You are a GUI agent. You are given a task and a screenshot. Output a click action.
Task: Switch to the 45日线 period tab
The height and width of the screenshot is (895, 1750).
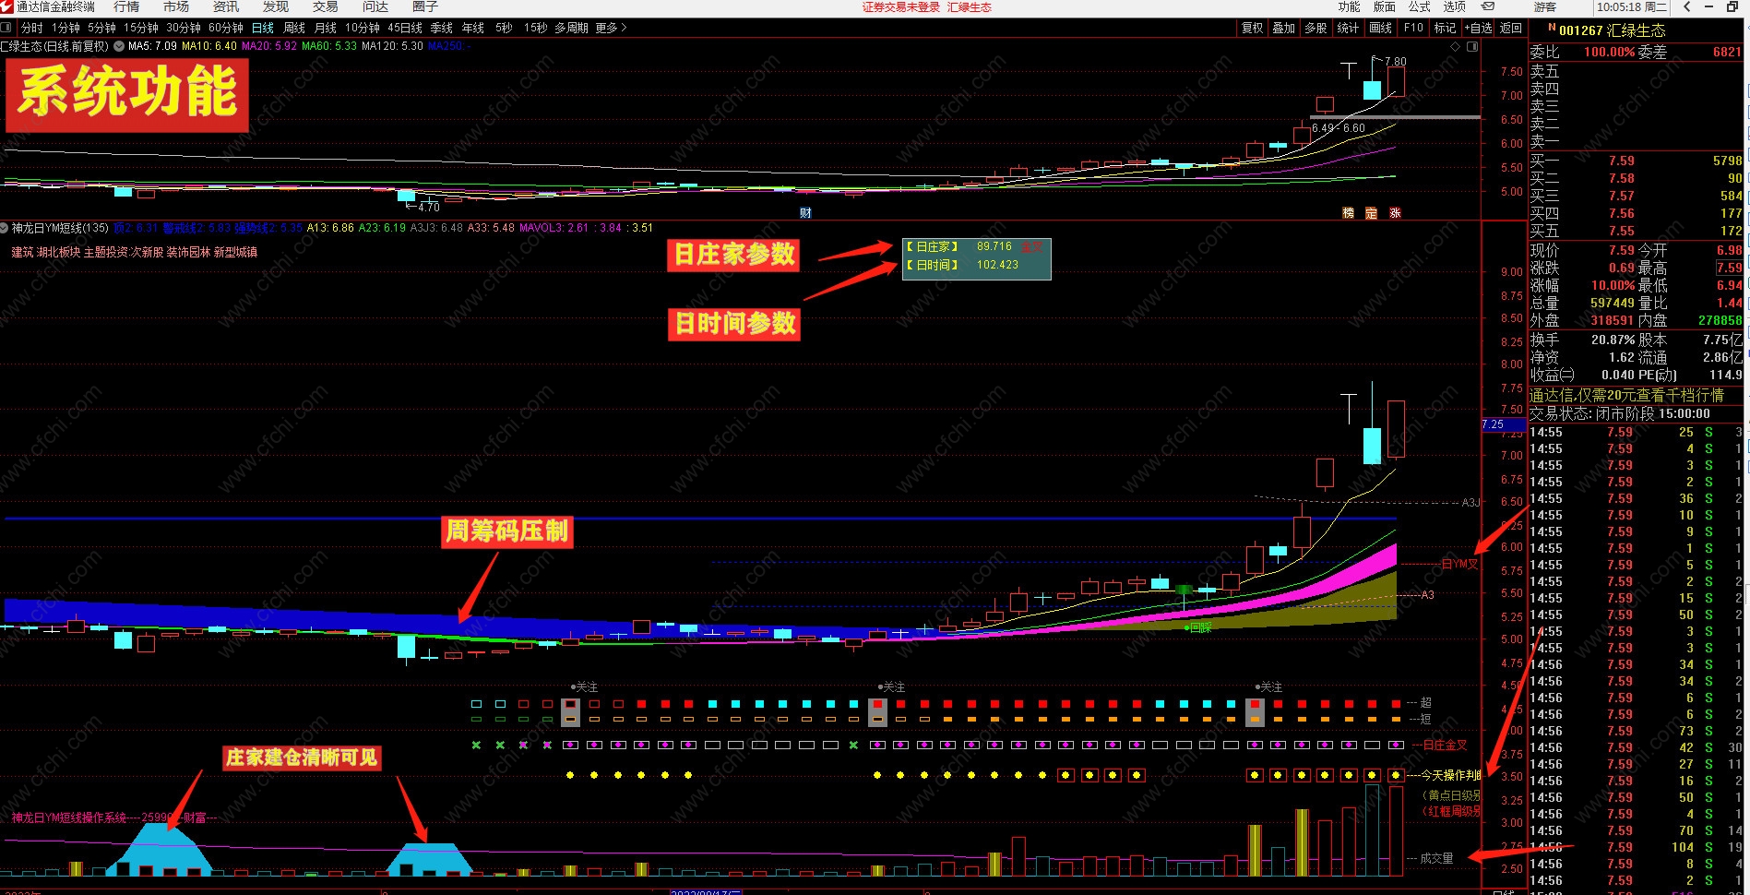(x=405, y=28)
